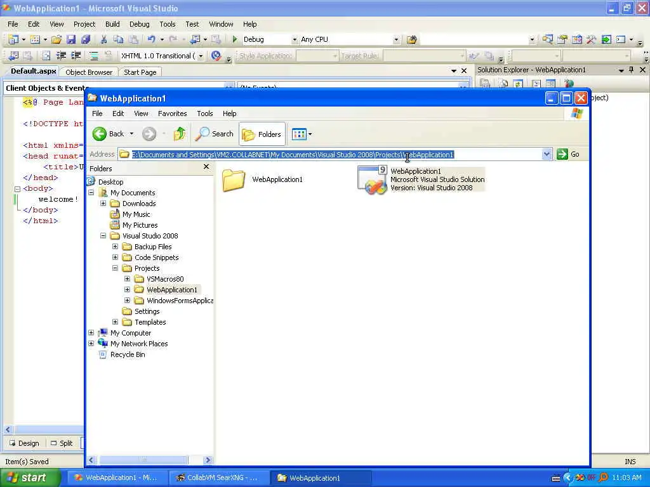Click the Undo arrow icon
The height and width of the screenshot is (487, 650).
[151, 39]
